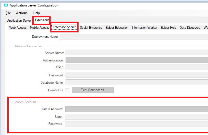Viewport: 208px width, 135px height.
Task: Open the Help menu
Action: (36, 13)
